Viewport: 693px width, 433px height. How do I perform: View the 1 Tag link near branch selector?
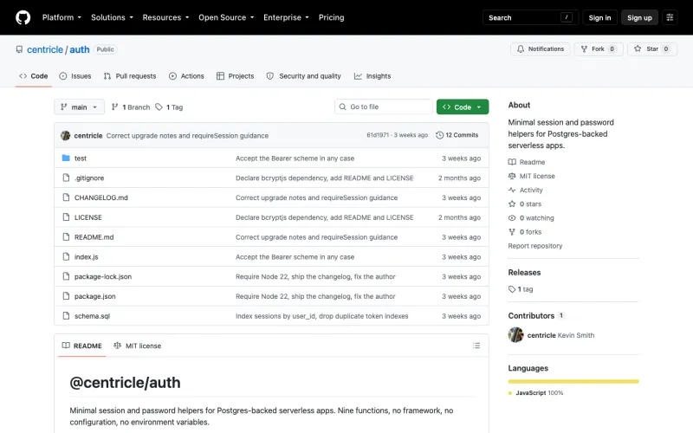pyautogui.click(x=169, y=107)
